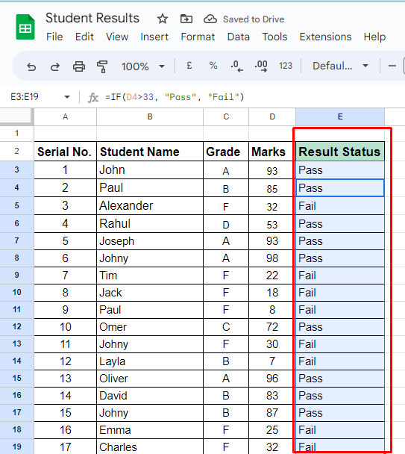Viewport: 405px width, 454px height.
Task: Open the Google Sheets home icon
Action: point(25,27)
